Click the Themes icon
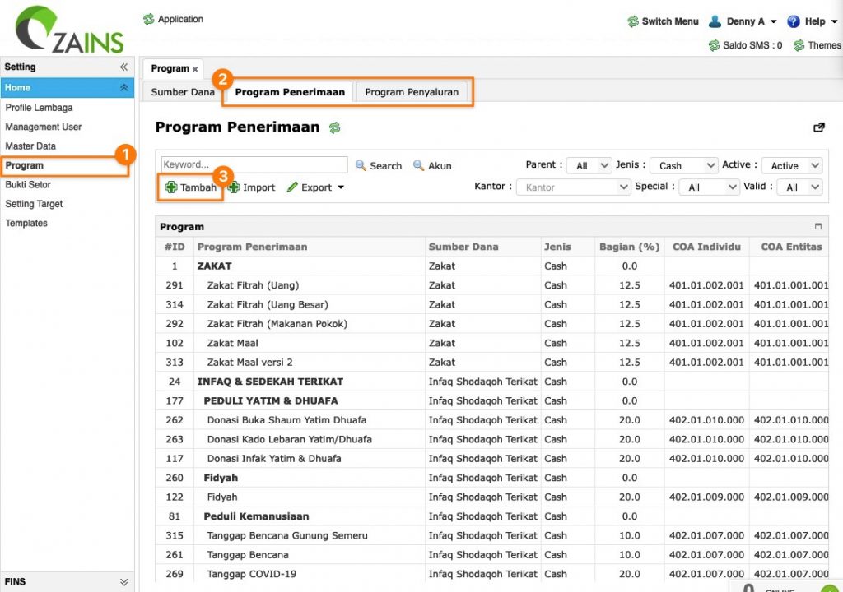This screenshot has width=843, height=592. coord(799,45)
